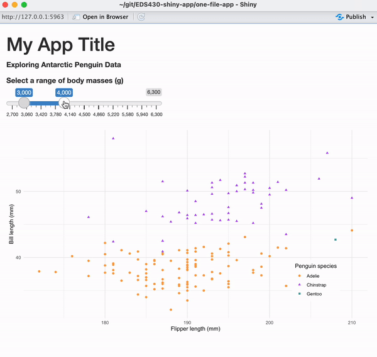Click the URL field showing 127.0.0.1:5963

click(33, 17)
